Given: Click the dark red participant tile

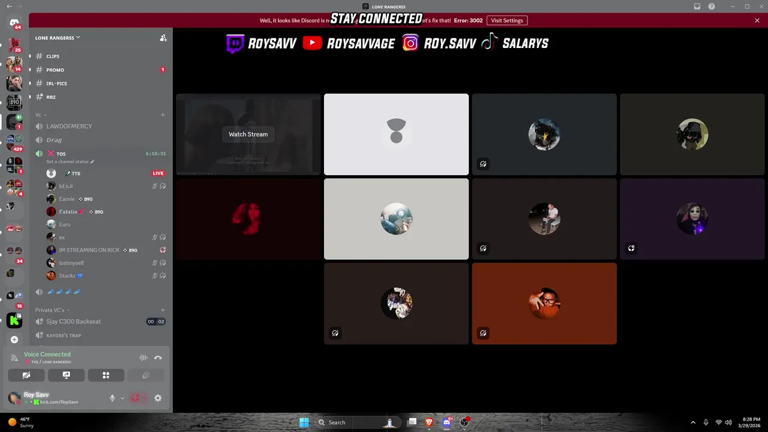Looking at the screenshot, I should click(x=248, y=219).
